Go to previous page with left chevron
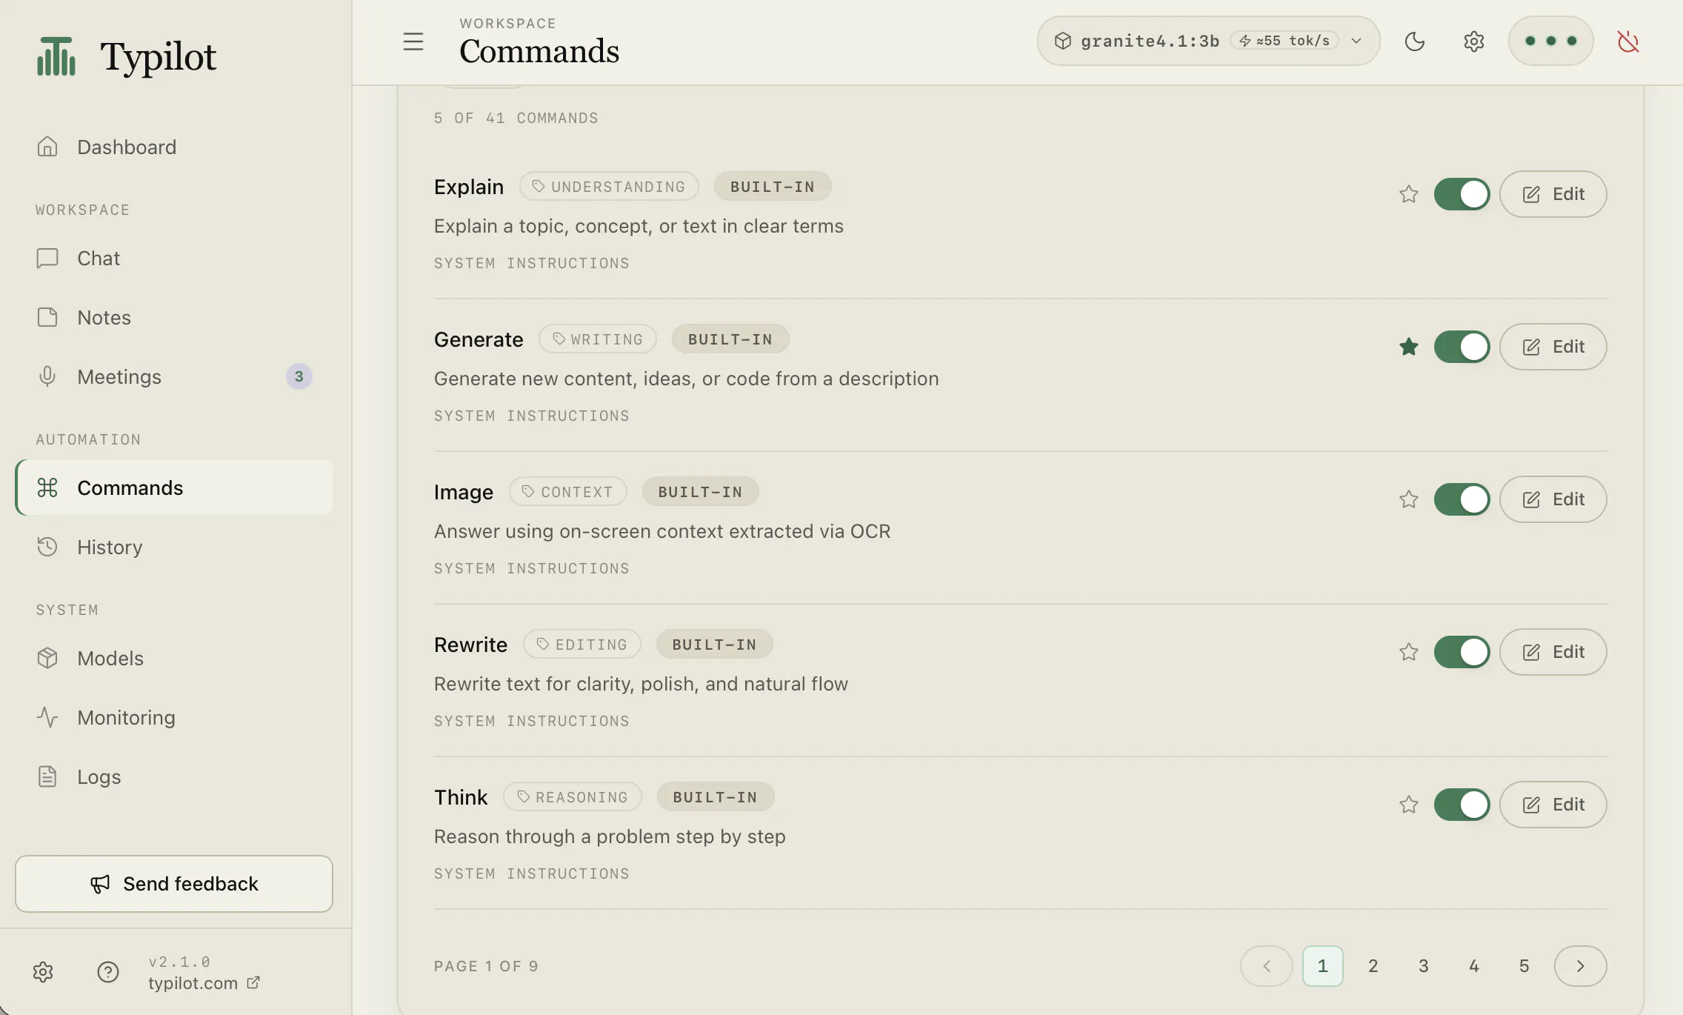1683x1015 pixels. click(x=1267, y=966)
